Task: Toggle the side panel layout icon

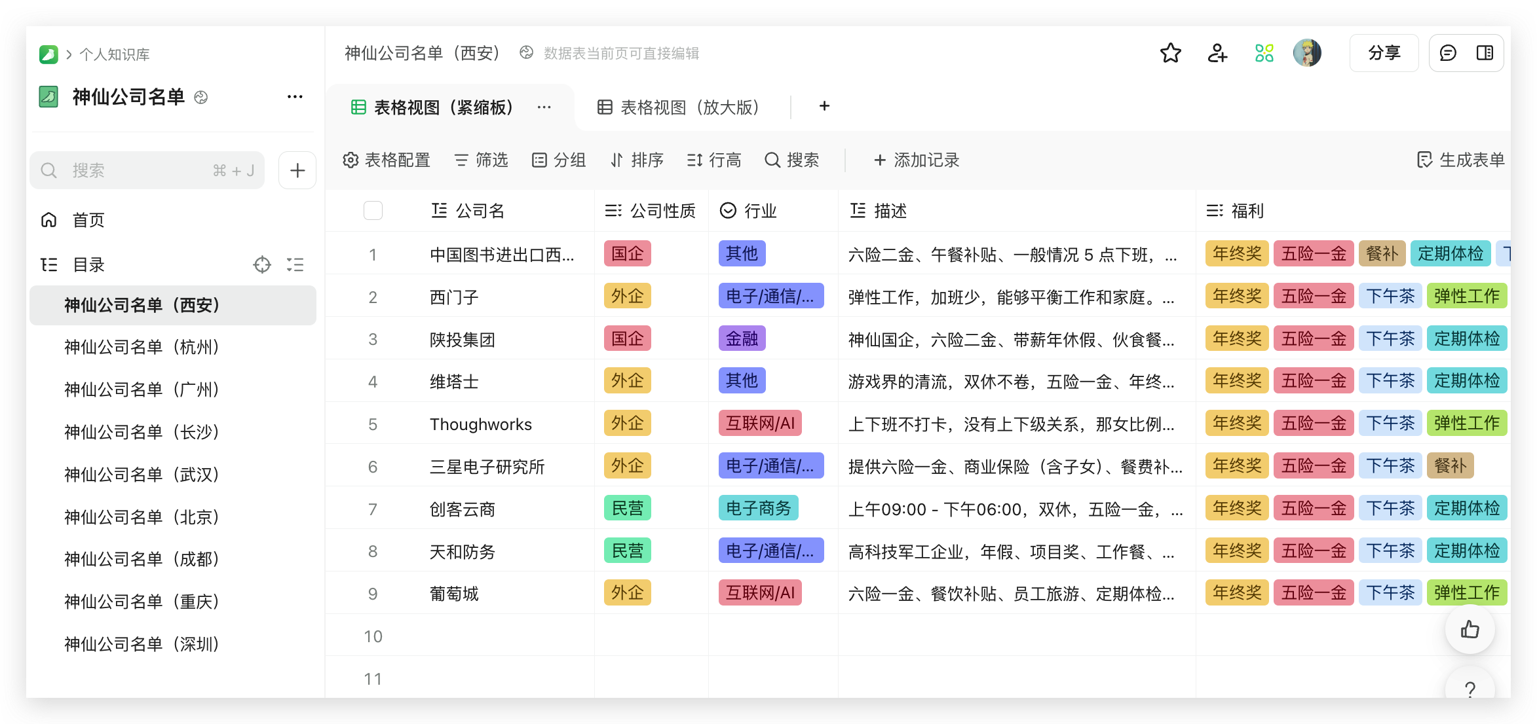Action: tap(1485, 53)
